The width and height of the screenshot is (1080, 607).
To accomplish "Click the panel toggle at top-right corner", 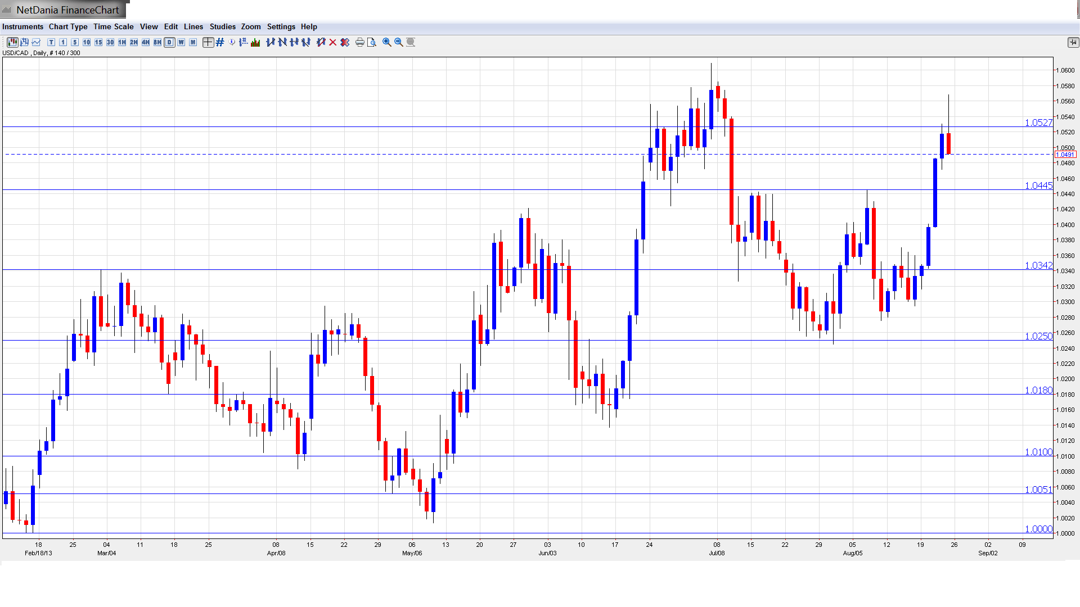I will [1073, 42].
